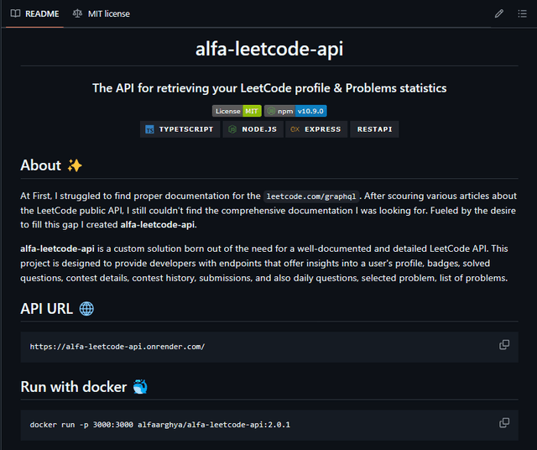Viewport: 537px width, 450px height.
Task: Click the TypeScript badge
Action: [x=180, y=129]
